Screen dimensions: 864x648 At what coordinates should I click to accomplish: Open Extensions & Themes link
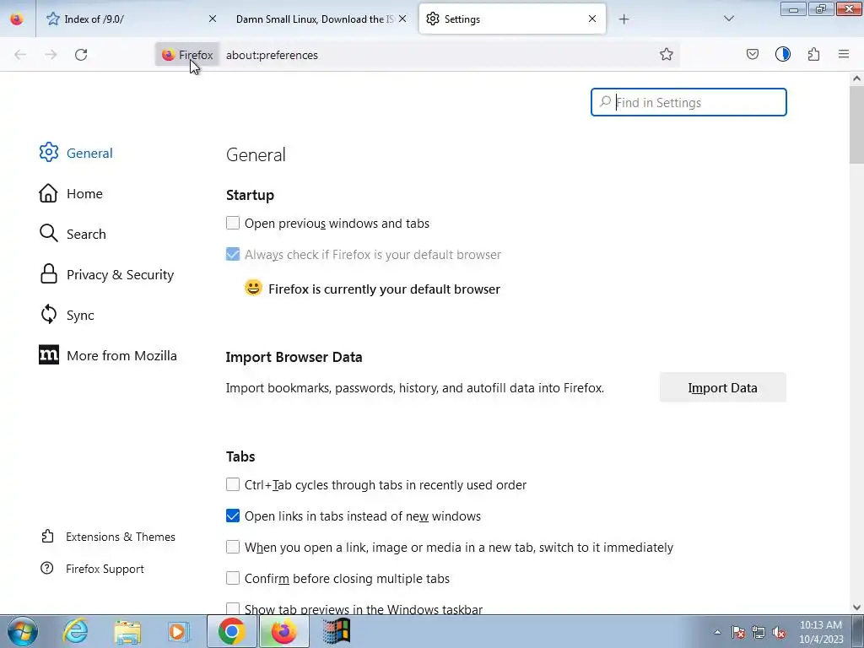[x=108, y=537]
